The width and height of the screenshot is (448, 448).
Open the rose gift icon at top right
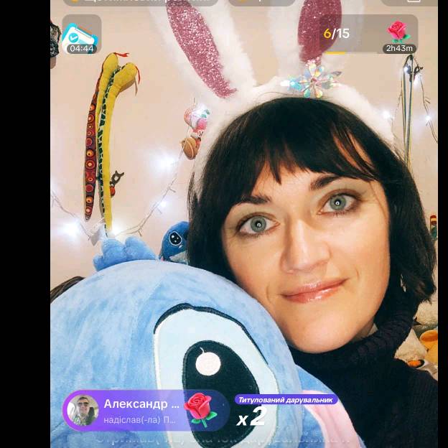pyautogui.click(x=398, y=31)
